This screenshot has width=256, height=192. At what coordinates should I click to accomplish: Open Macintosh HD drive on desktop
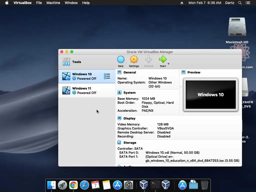[x=237, y=27]
